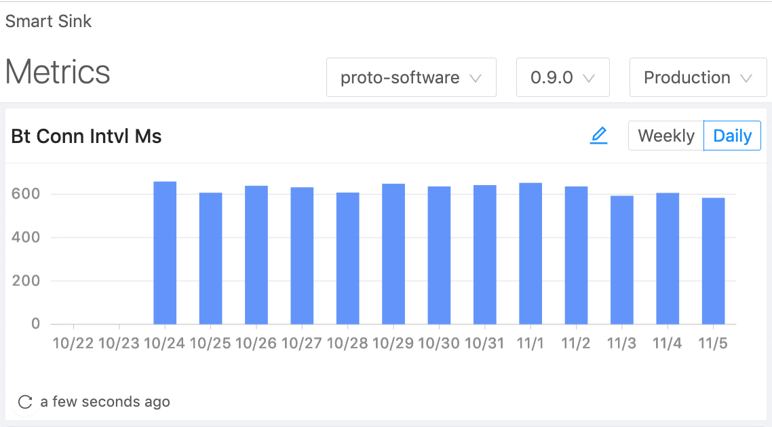Open the Production environment dropdown

click(698, 77)
